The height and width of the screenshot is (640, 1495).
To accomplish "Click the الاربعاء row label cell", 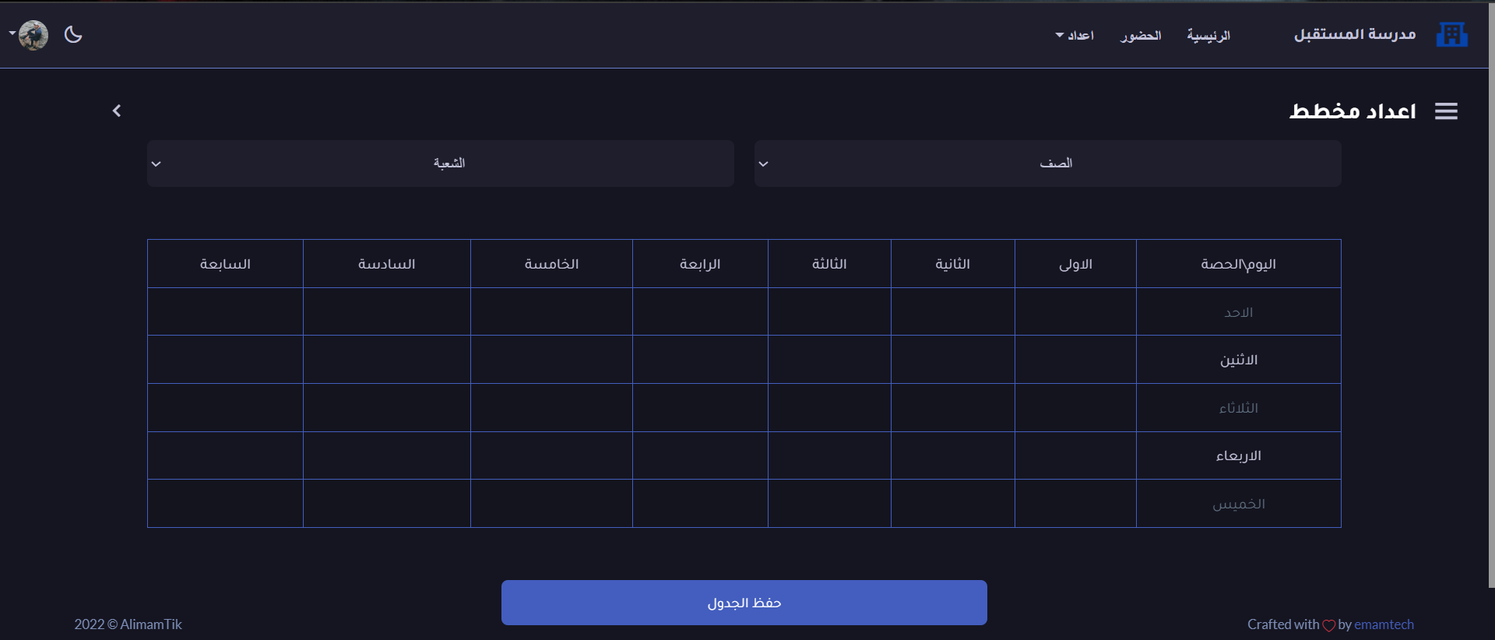I will click(x=1238, y=455).
